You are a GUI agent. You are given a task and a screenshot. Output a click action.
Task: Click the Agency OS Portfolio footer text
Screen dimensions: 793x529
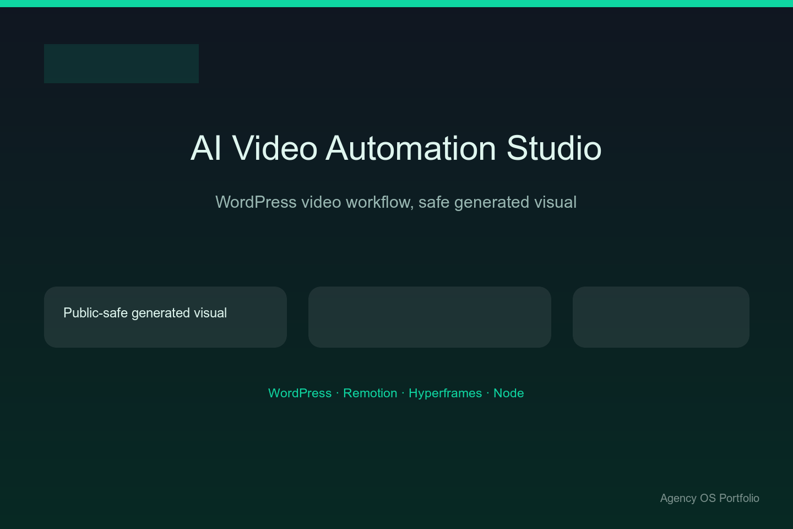point(709,498)
